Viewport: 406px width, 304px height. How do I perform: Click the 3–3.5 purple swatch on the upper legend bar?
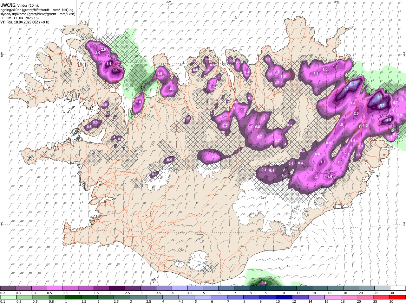click(148, 288)
